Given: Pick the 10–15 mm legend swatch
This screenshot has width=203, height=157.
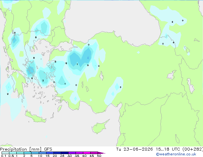Looking at the screenshot, I should click(42, 153).
